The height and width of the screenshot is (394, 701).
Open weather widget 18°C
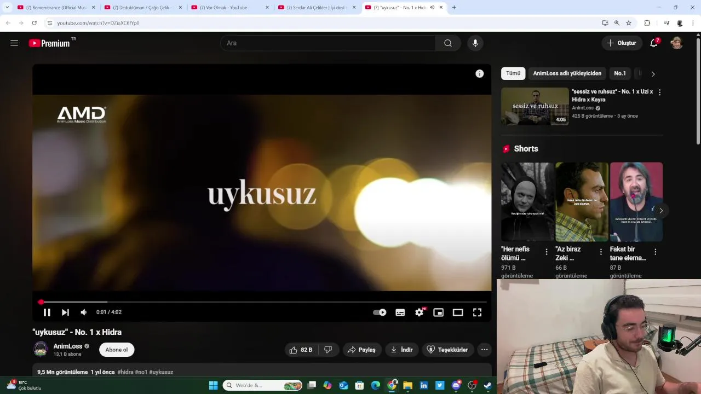coord(25,385)
